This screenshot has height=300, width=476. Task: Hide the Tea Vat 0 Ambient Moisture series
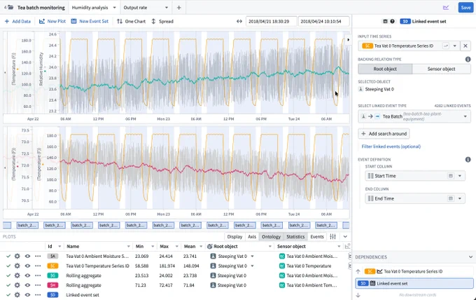point(27,257)
